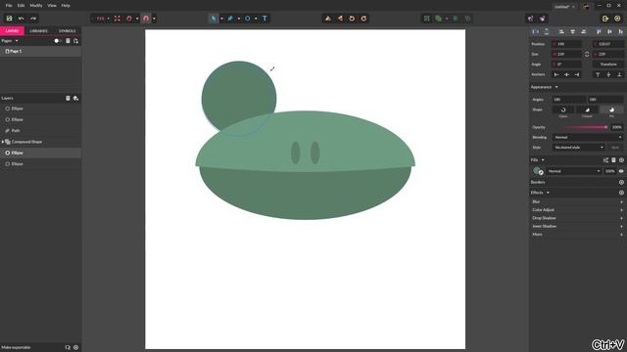Open the green fill color swatch
The width and height of the screenshot is (627, 352).
pyautogui.click(x=538, y=171)
